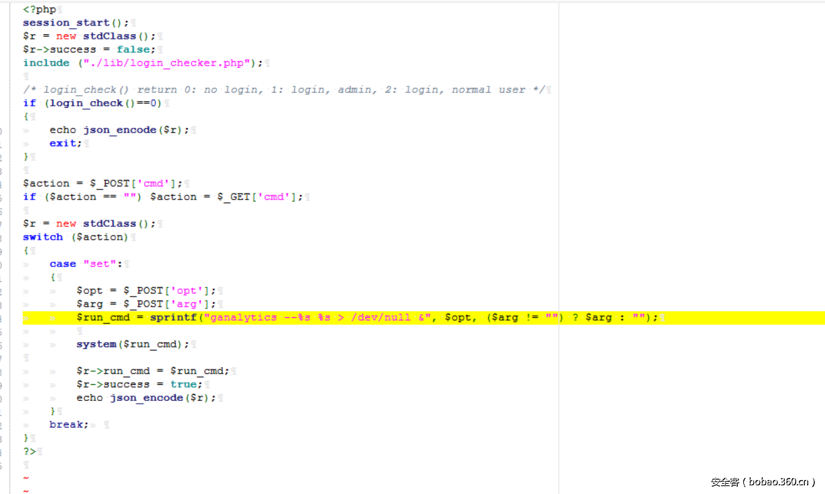Click the red tilde below the code
This screenshot has height=494, width=825.
pyautogui.click(x=25, y=478)
